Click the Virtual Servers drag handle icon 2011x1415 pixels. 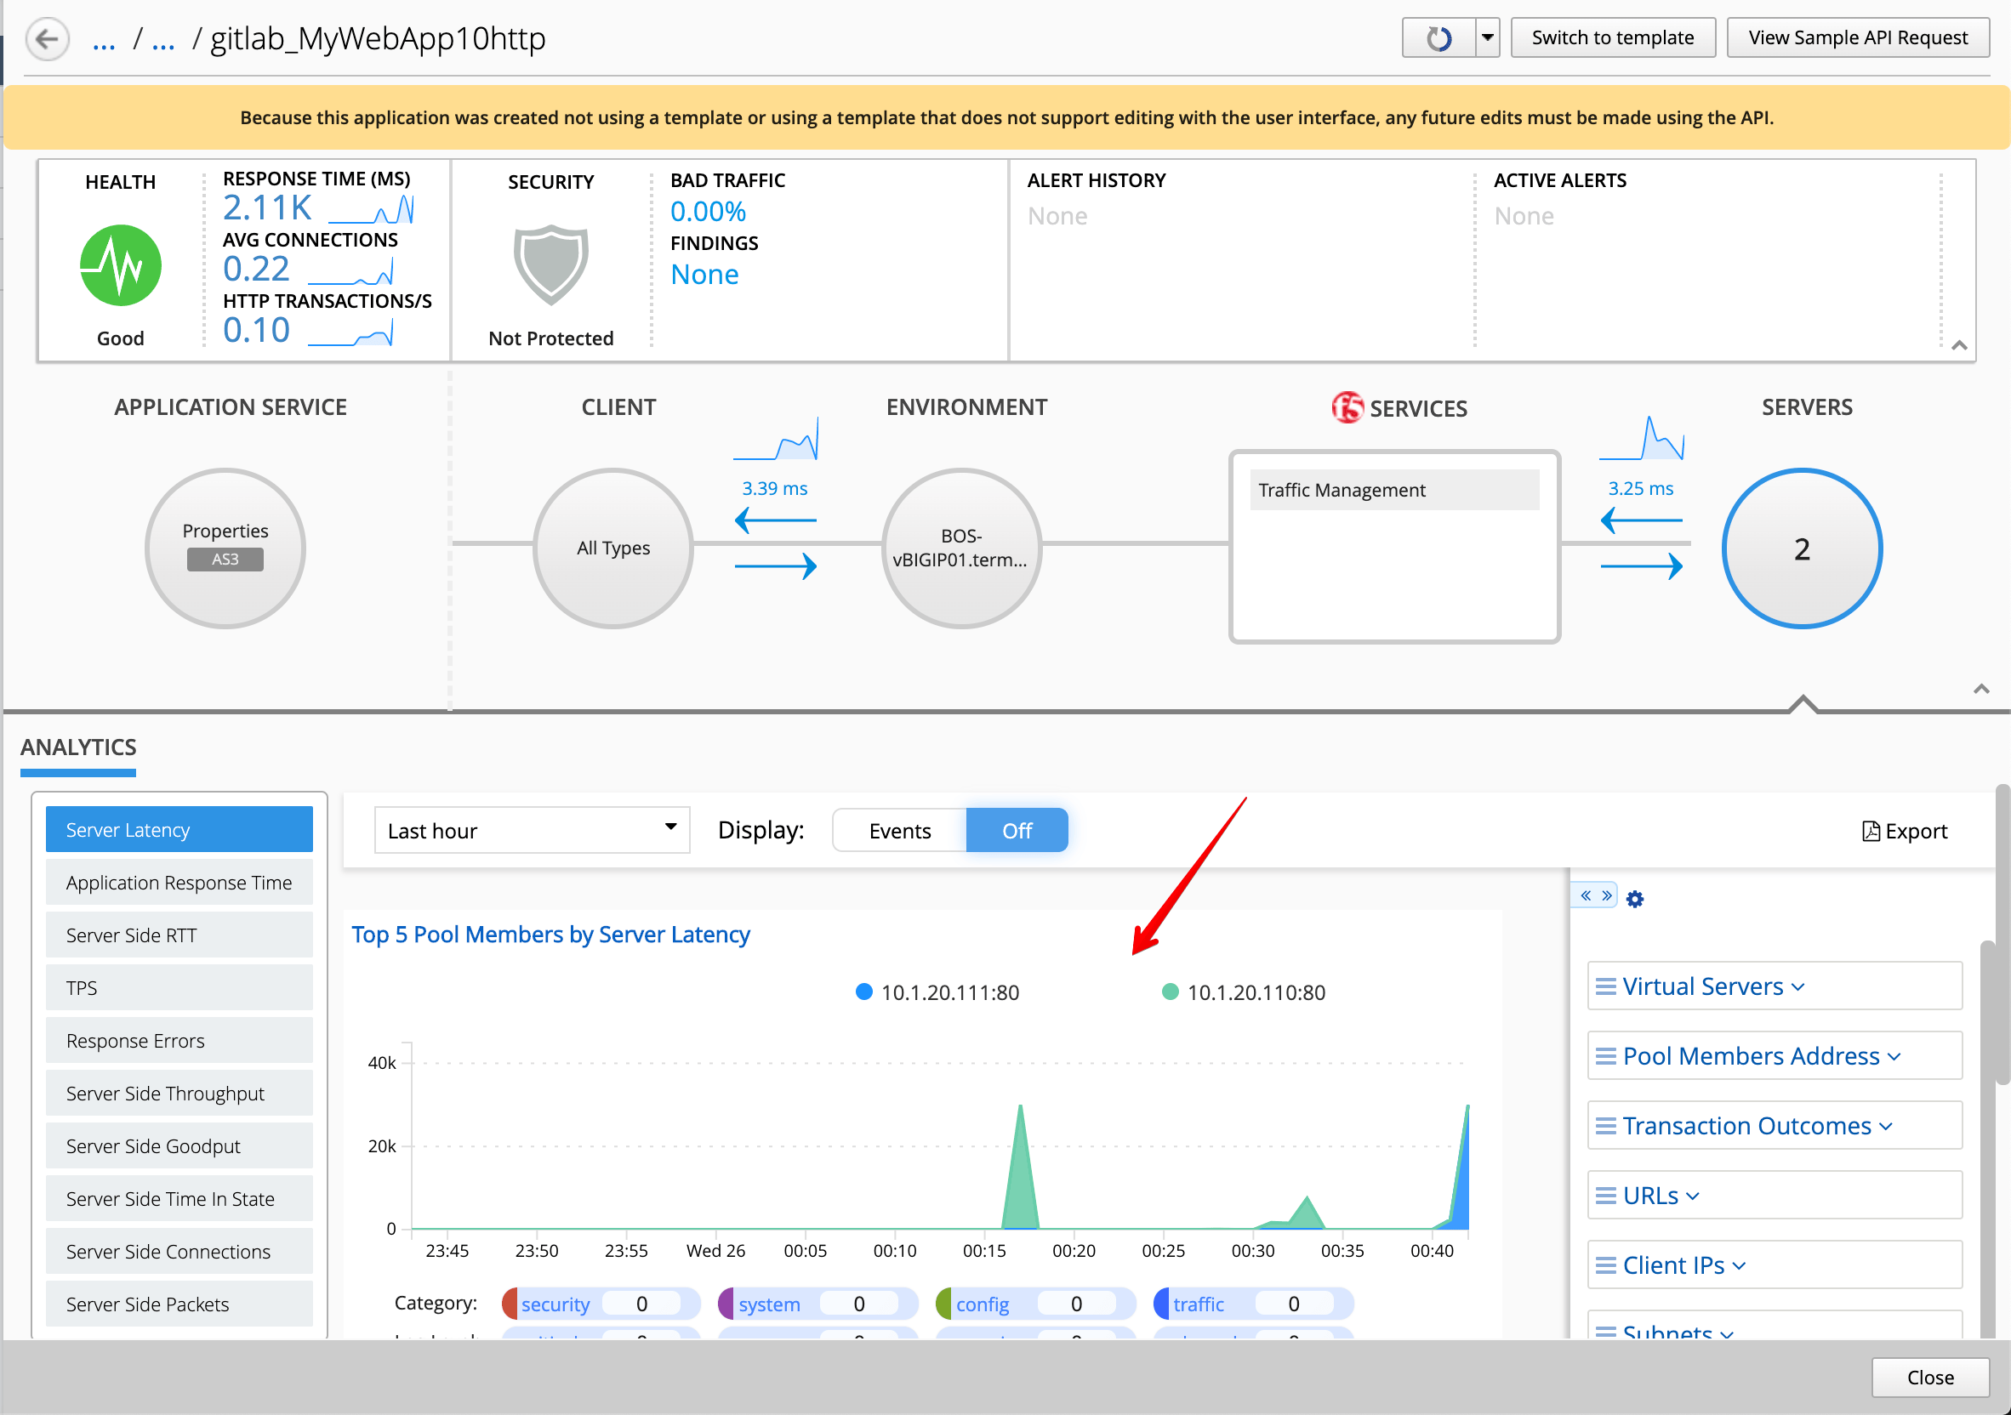1605,986
